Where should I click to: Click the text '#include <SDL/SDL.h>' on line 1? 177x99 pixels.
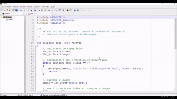[51, 17]
